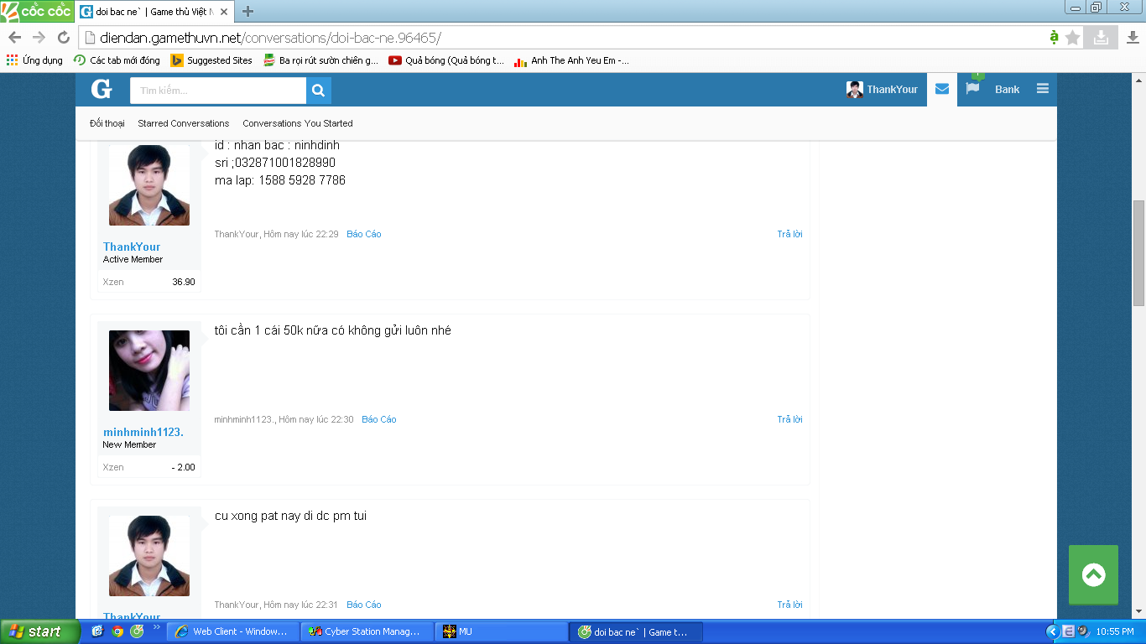
Task: Click the magnifier search button
Action: (x=319, y=91)
